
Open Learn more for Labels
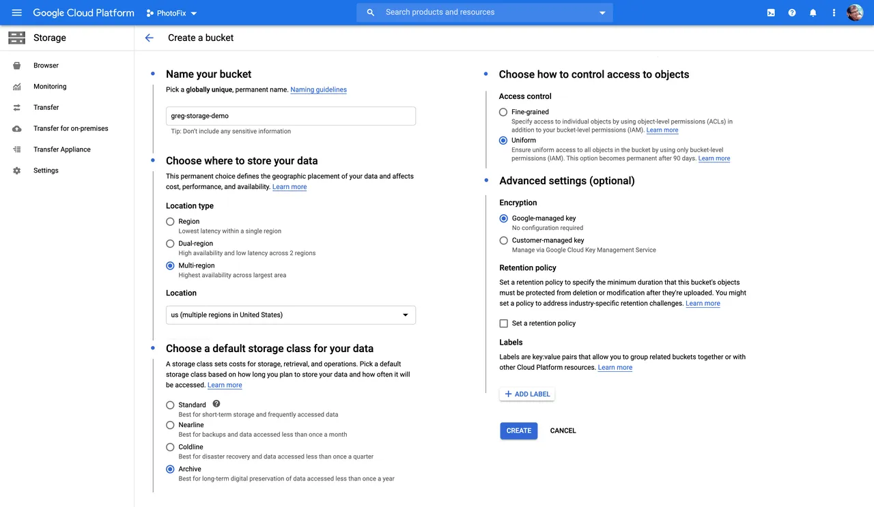(x=615, y=367)
